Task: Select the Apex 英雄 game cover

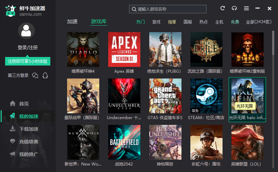Action: pyautogui.click(x=124, y=49)
